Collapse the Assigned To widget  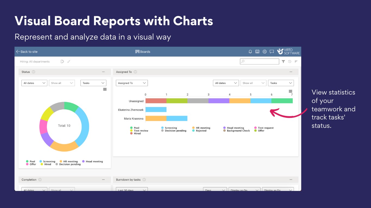(x=291, y=72)
